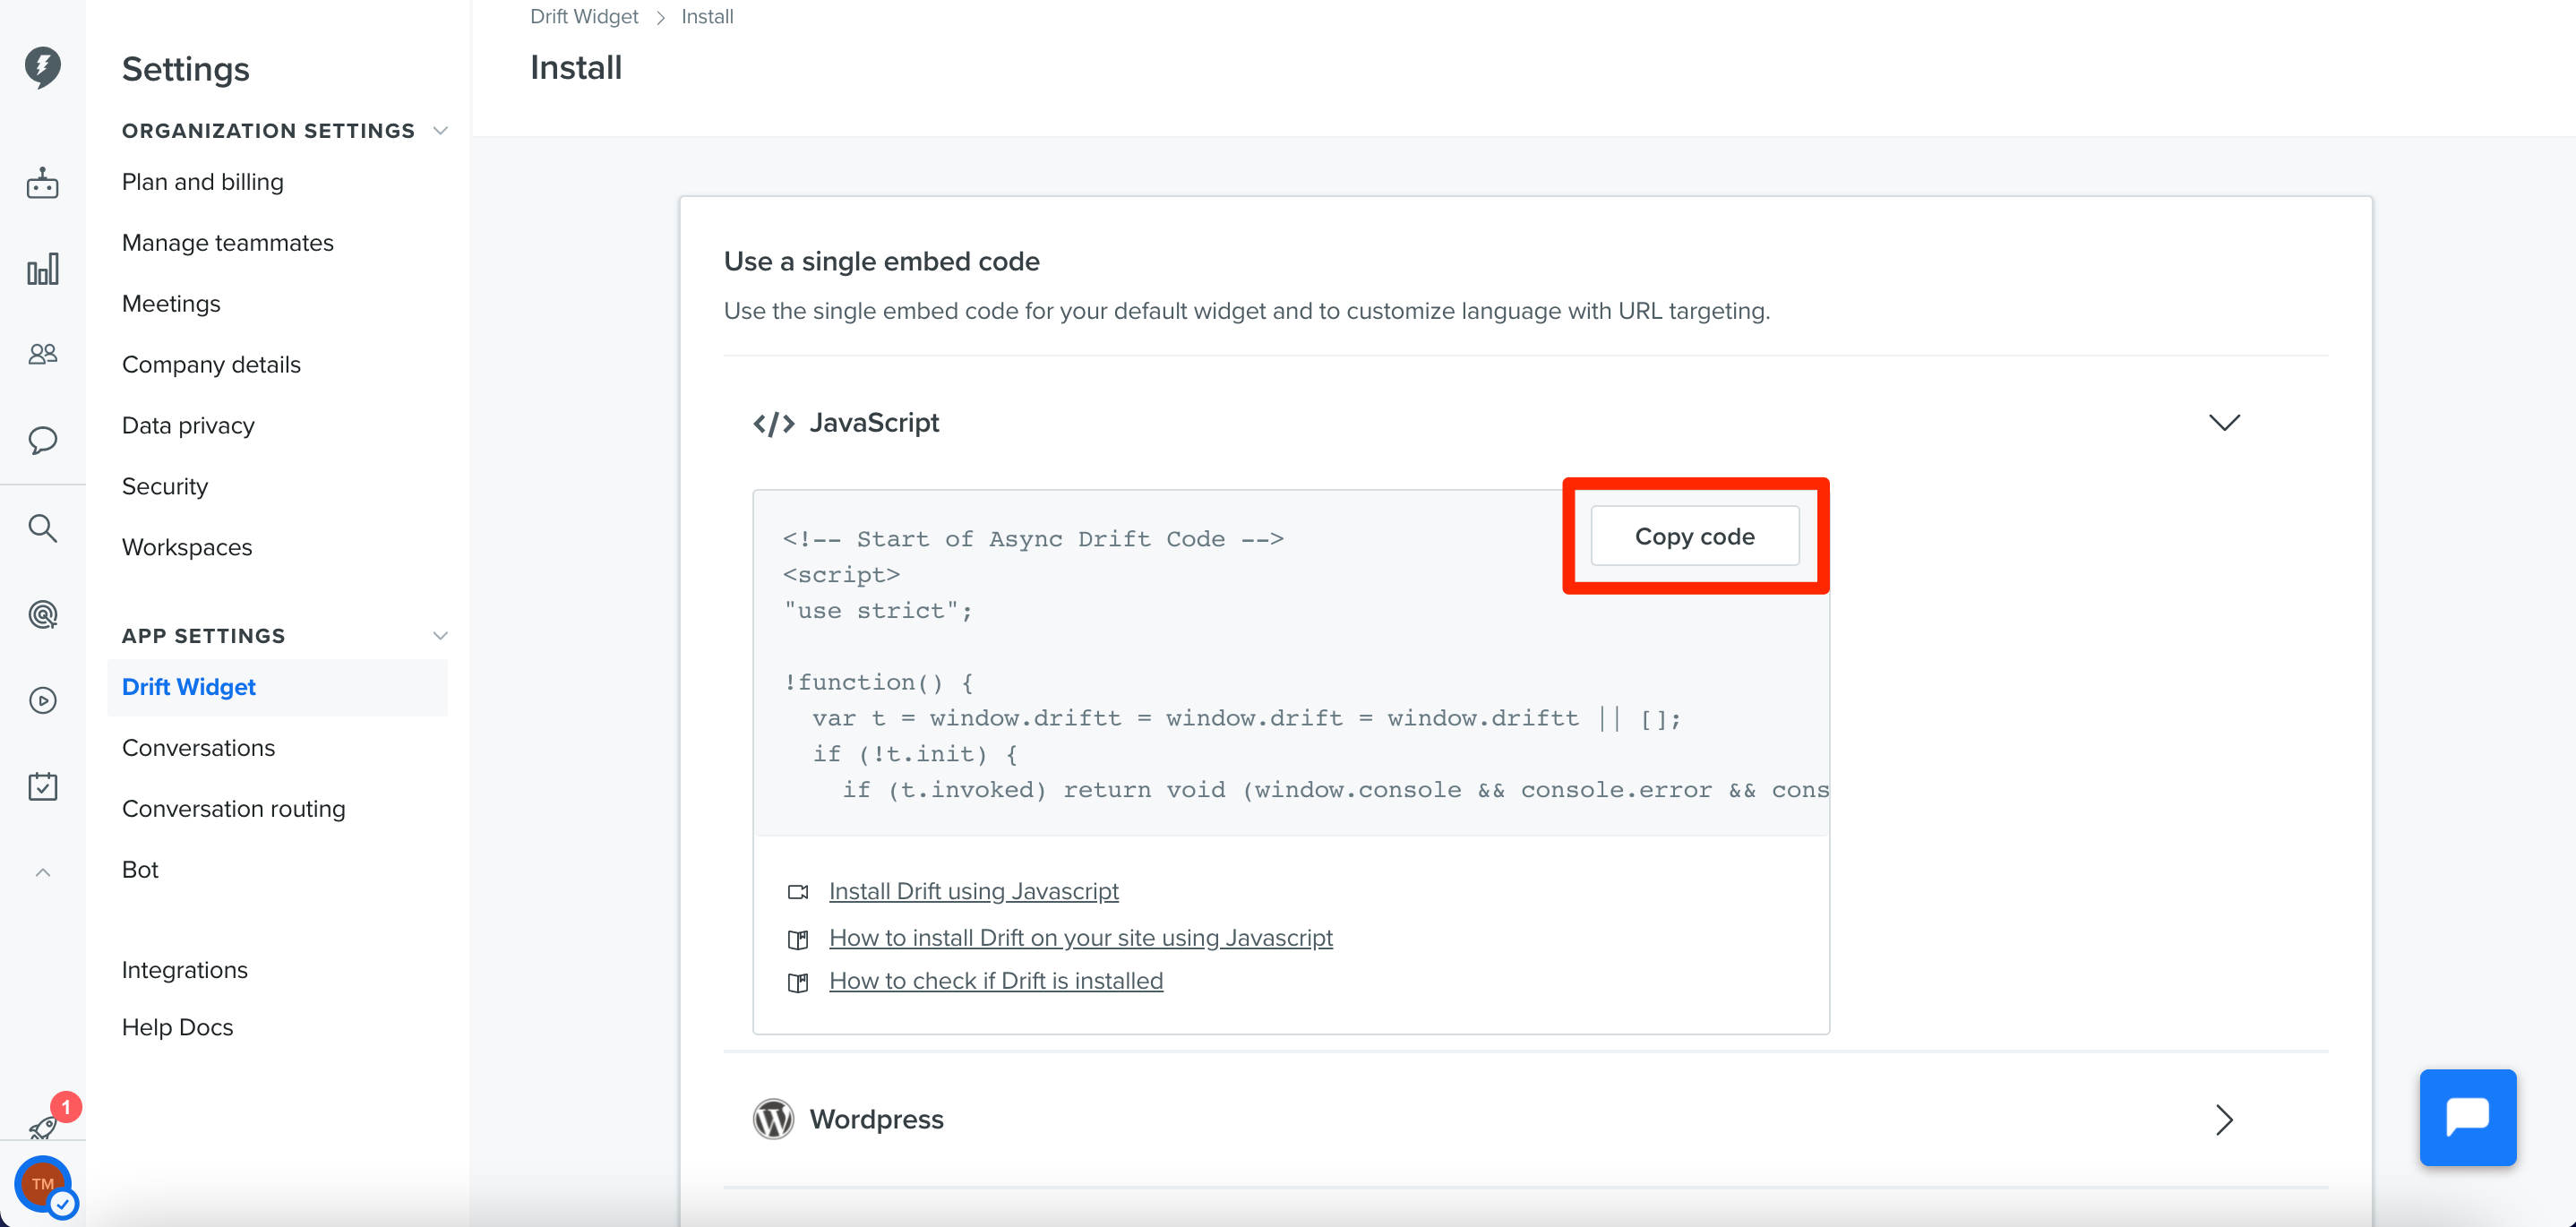Select Plan and billing menu item

[202, 182]
